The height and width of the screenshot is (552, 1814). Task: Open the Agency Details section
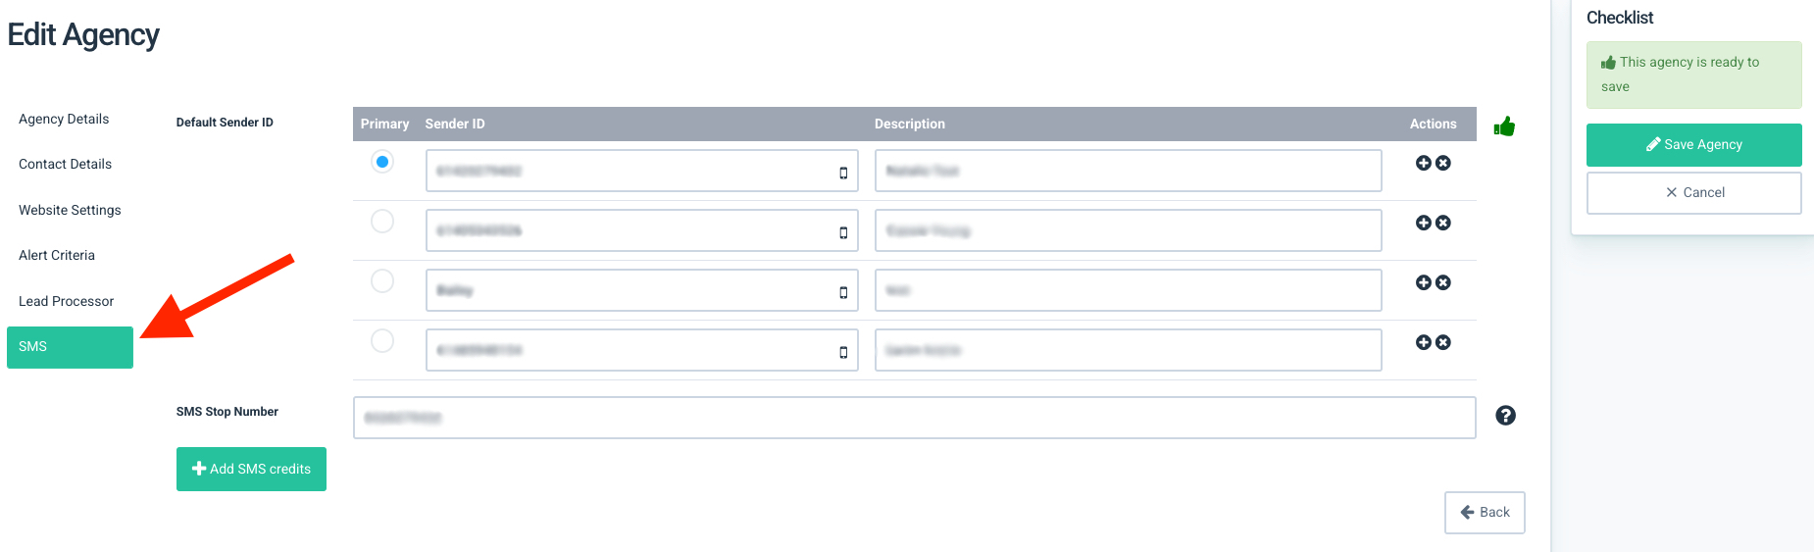64,119
